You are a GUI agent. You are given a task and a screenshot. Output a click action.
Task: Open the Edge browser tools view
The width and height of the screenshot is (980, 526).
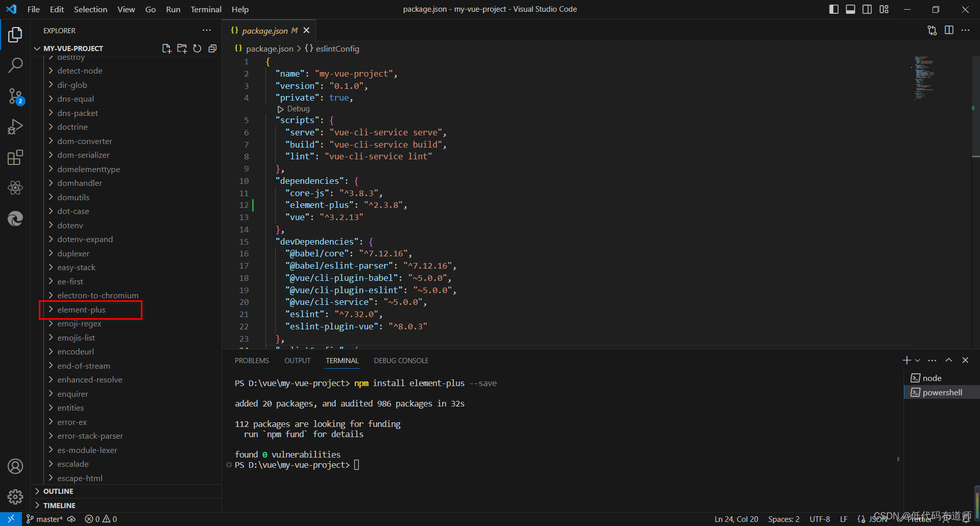point(15,219)
